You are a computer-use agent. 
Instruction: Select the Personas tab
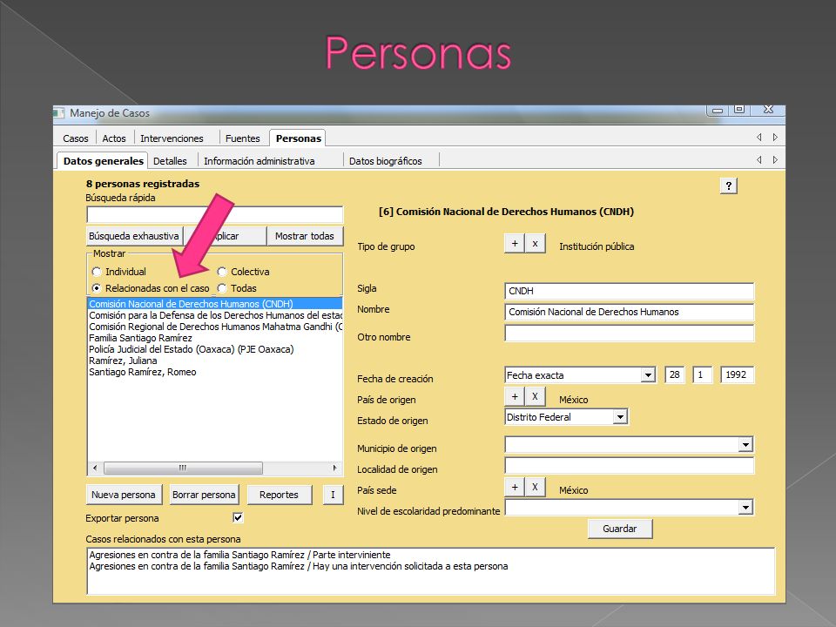coord(298,138)
